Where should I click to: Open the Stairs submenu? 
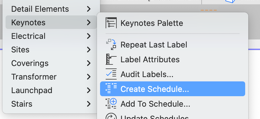click(51, 104)
